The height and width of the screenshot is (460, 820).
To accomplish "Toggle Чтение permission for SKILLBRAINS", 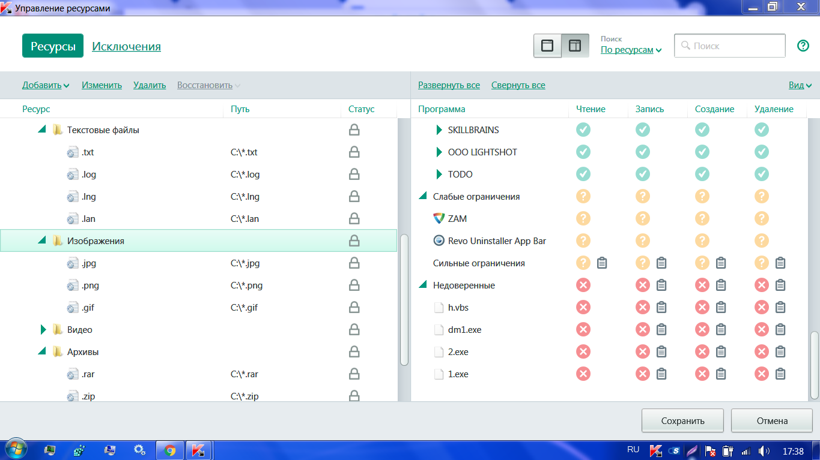I will (x=583, y=130).
